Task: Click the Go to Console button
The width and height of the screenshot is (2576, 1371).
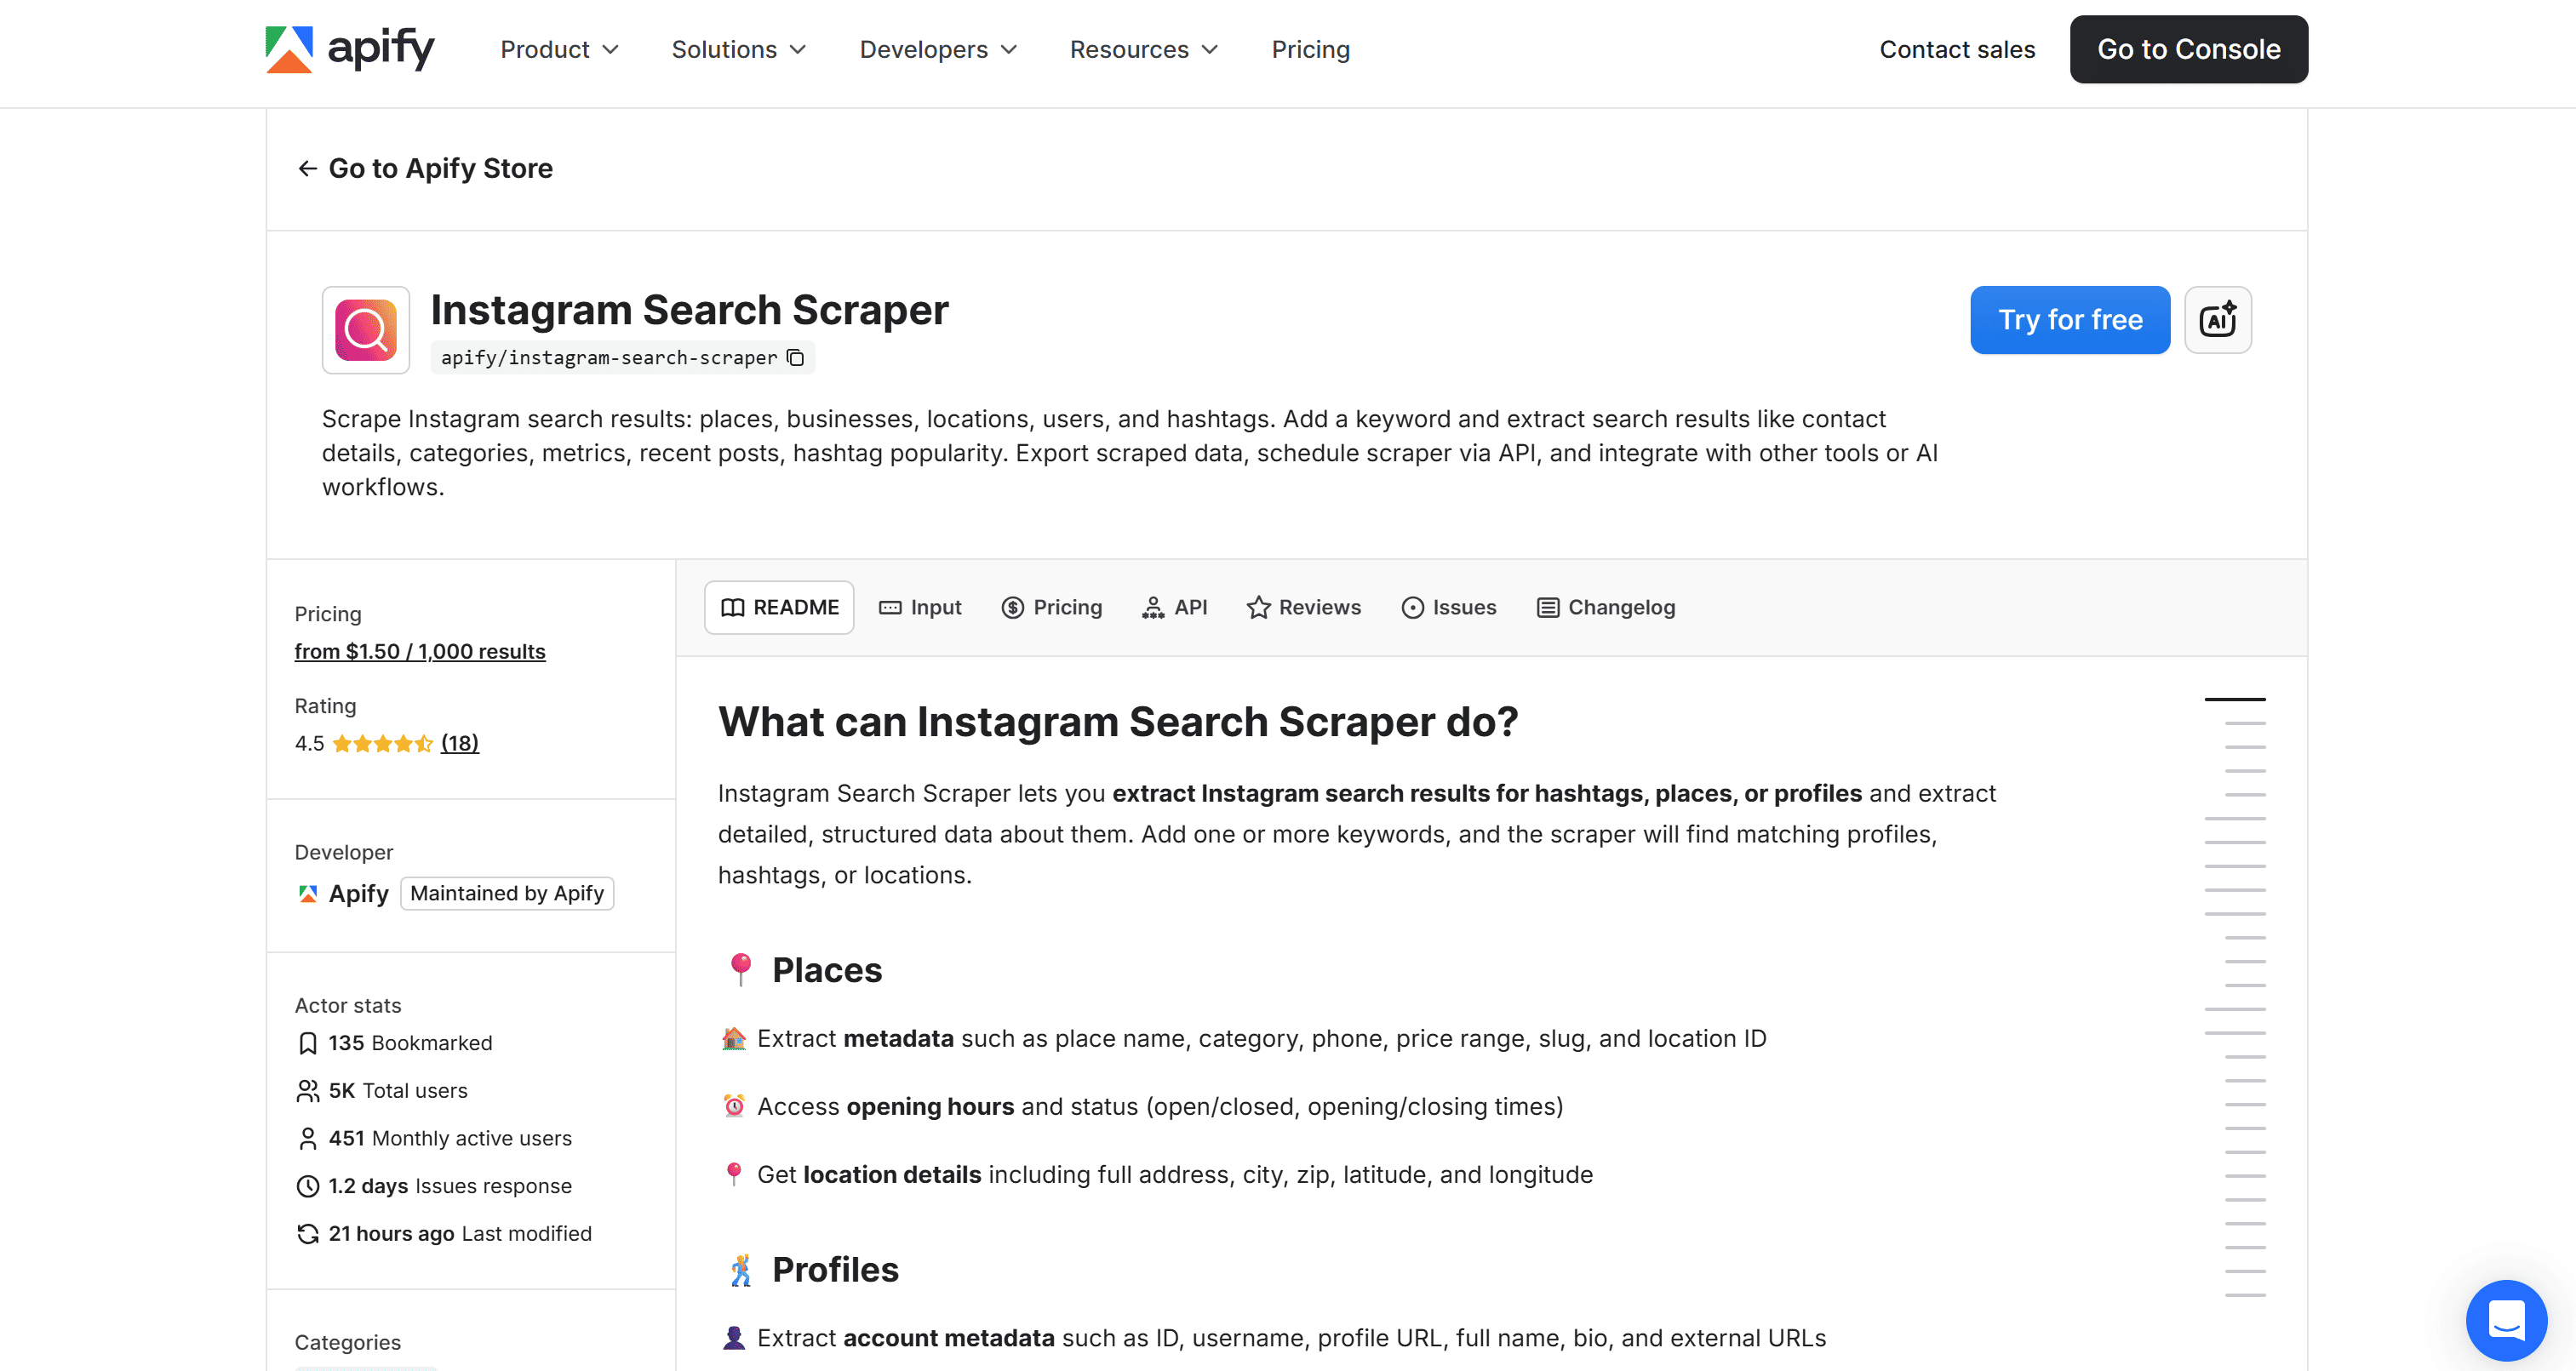Action: (2188, 49)
